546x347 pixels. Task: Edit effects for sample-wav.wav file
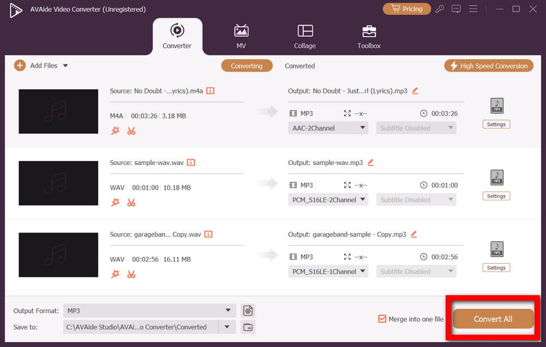coord(115,202)
